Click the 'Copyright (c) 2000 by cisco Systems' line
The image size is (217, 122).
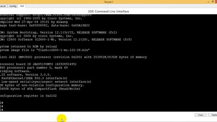[x=37, y=36]
